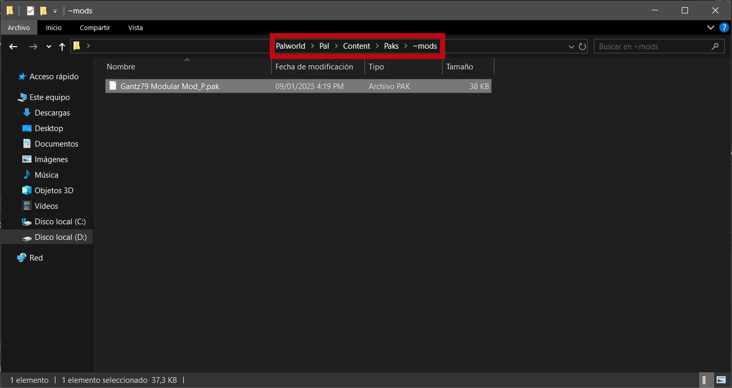Viewport: 732px width, 388px height.
Task: Click the 38 KB size cell
Action: point(479,87)
